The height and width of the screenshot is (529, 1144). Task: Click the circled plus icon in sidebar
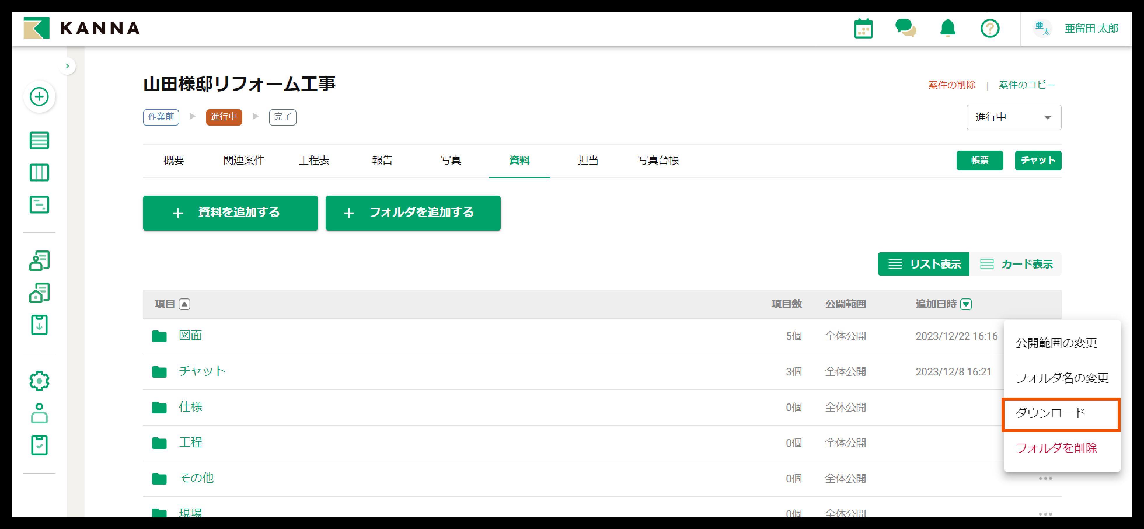[39, 96]
